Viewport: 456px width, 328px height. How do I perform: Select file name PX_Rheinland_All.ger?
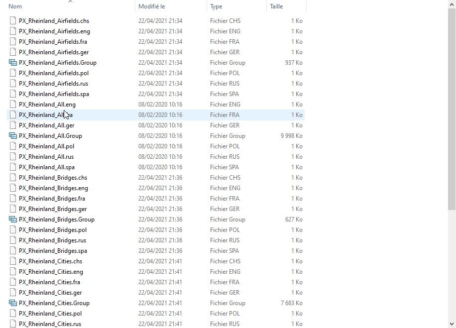[46, 125]
